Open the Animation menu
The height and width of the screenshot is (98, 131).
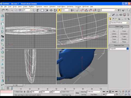(x=52, y=7)
